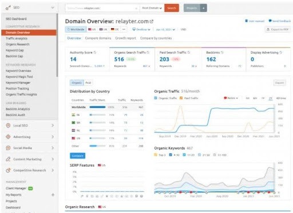Image resolution: width=293 pixels, height=213 pixels.
Task: Select the US flag database
Action: [92, 29]
